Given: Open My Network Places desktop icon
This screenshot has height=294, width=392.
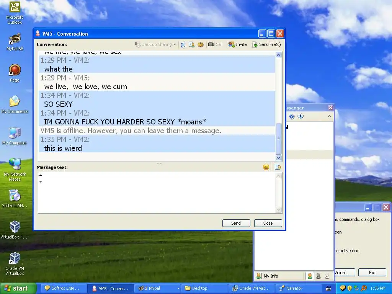Looking at the screenshot, I should (x=15, y=170).
